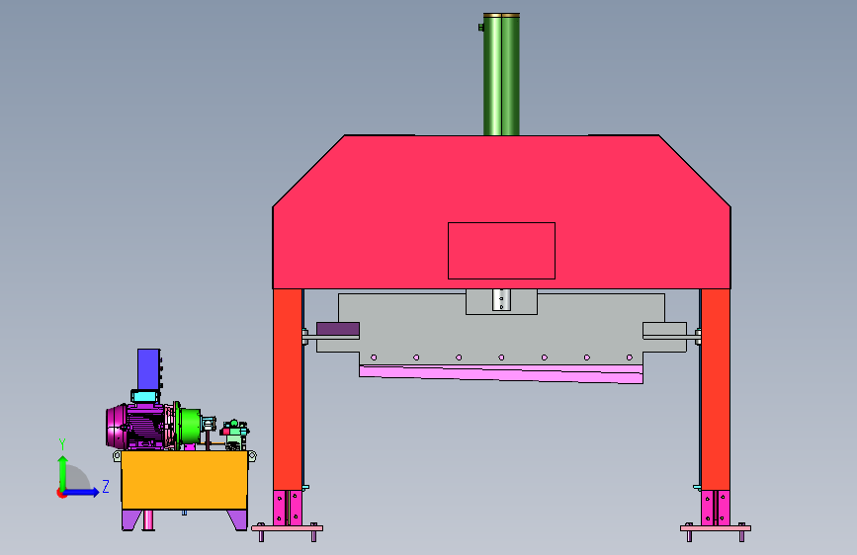Click the rectangular access panel on the red hood
The height and width of the screenshot is (555, 857).
click(x=502, y=251)
